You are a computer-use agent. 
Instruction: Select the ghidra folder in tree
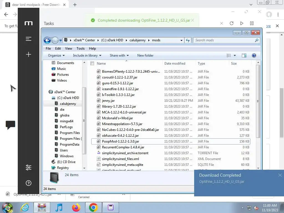pyautogui.click(x=64, y=115)
